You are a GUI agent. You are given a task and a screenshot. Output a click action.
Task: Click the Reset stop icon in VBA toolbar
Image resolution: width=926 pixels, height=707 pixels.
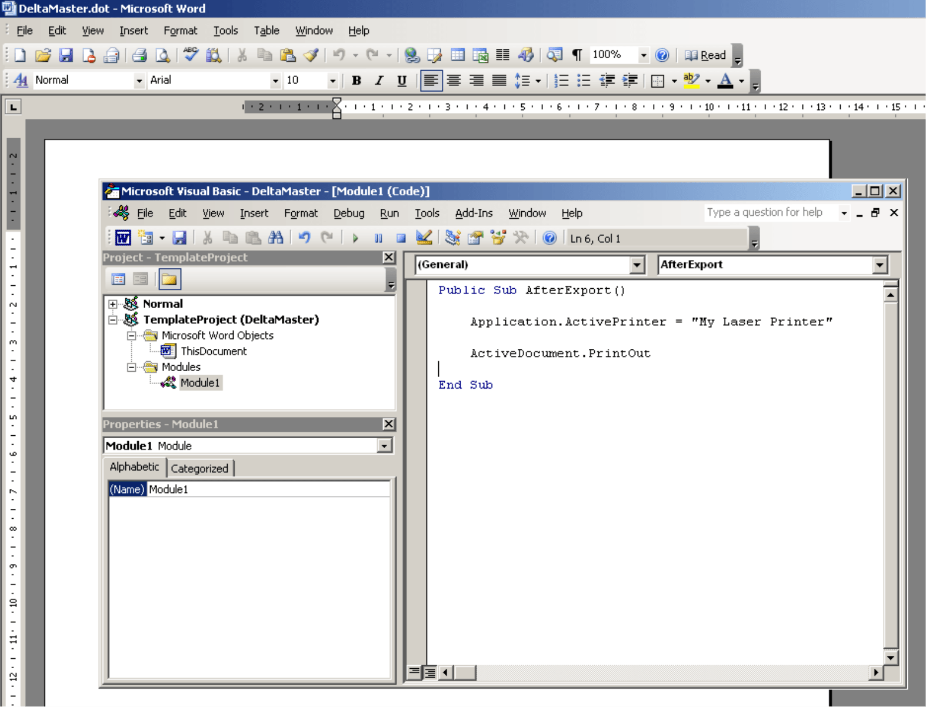coord(401,238)
